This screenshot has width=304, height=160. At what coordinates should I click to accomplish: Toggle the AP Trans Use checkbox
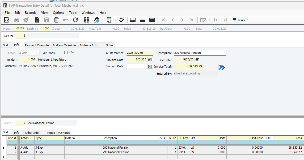[66, 52]
